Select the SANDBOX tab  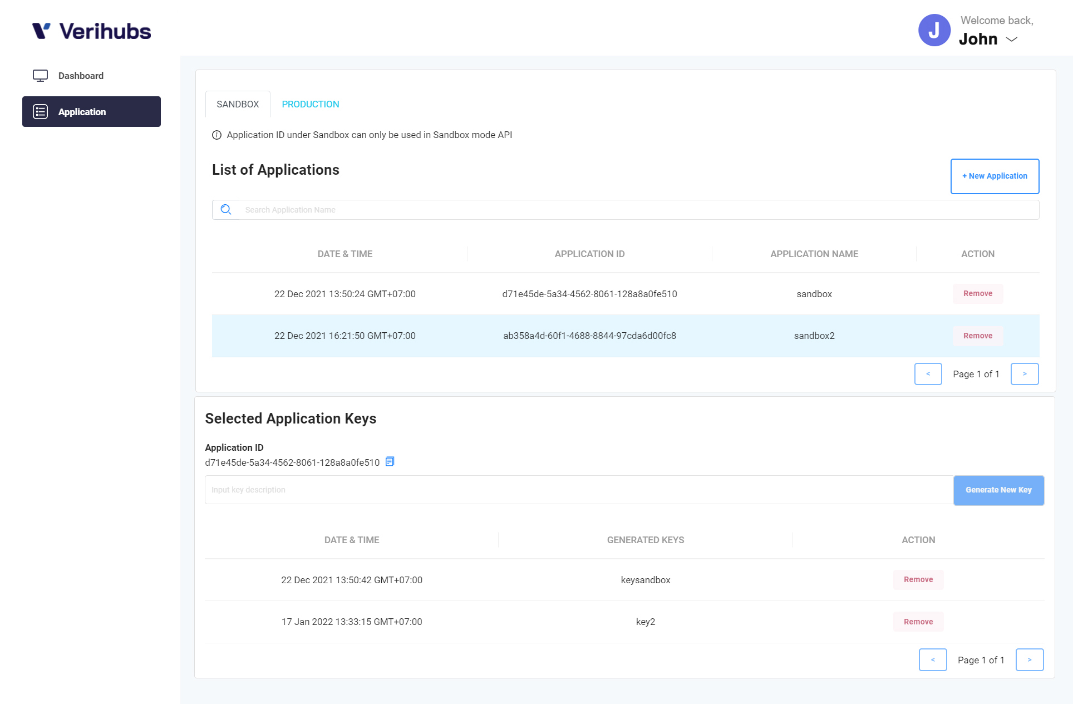pyautogui.click(x=238, y=104)
